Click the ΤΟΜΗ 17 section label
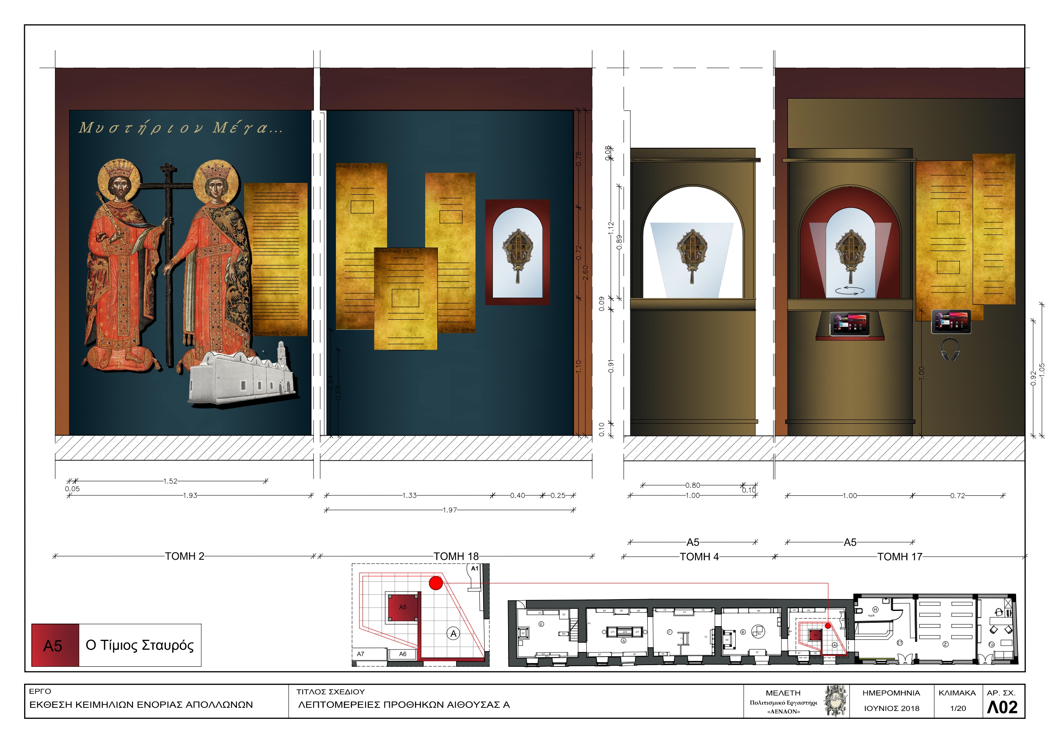 tap(899, 557)
